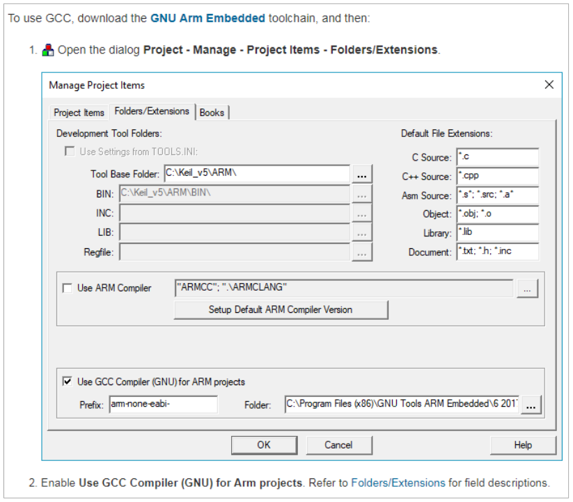The height and width of the screenshot is (502, 573).
Task: Confirm the dialog with OK
Action: [x=264, y=445]
